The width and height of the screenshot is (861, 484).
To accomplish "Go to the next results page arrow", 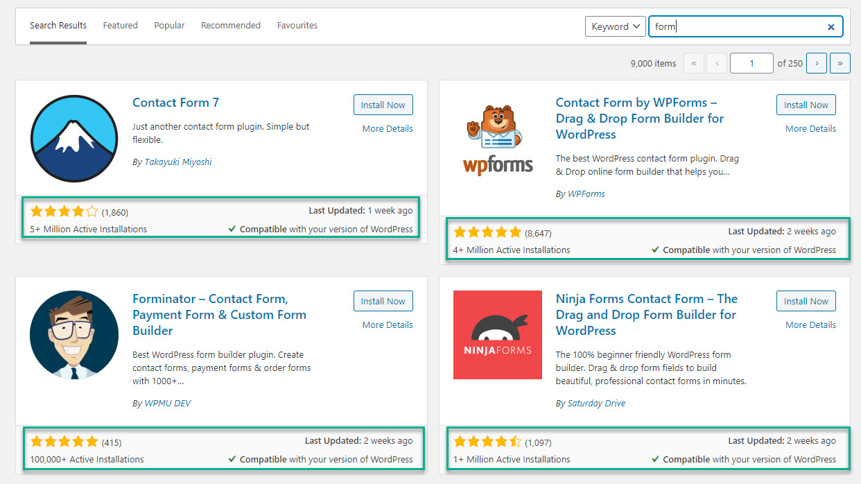I will (817, 63).
